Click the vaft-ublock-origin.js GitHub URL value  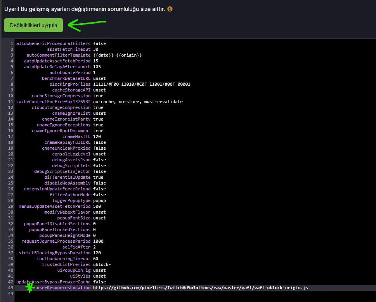pos(201,288)
